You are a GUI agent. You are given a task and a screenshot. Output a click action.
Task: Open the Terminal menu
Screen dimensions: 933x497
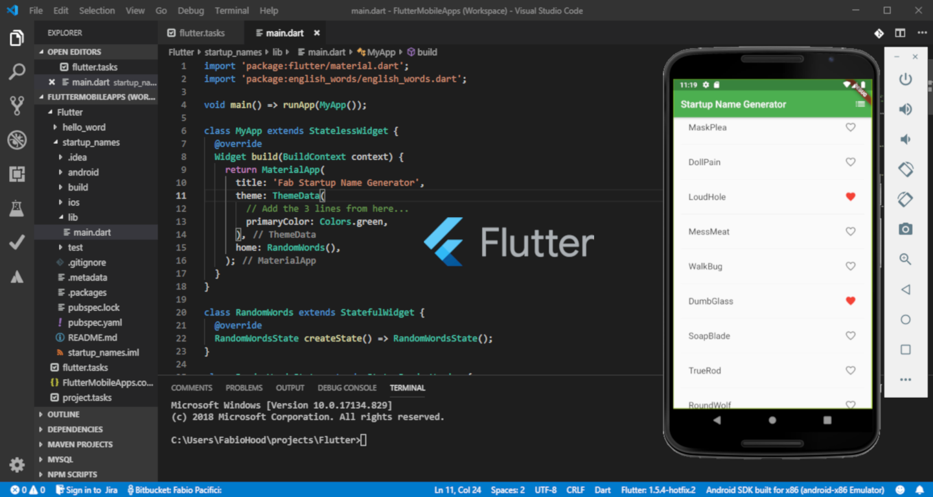click(x=231, y=10)
